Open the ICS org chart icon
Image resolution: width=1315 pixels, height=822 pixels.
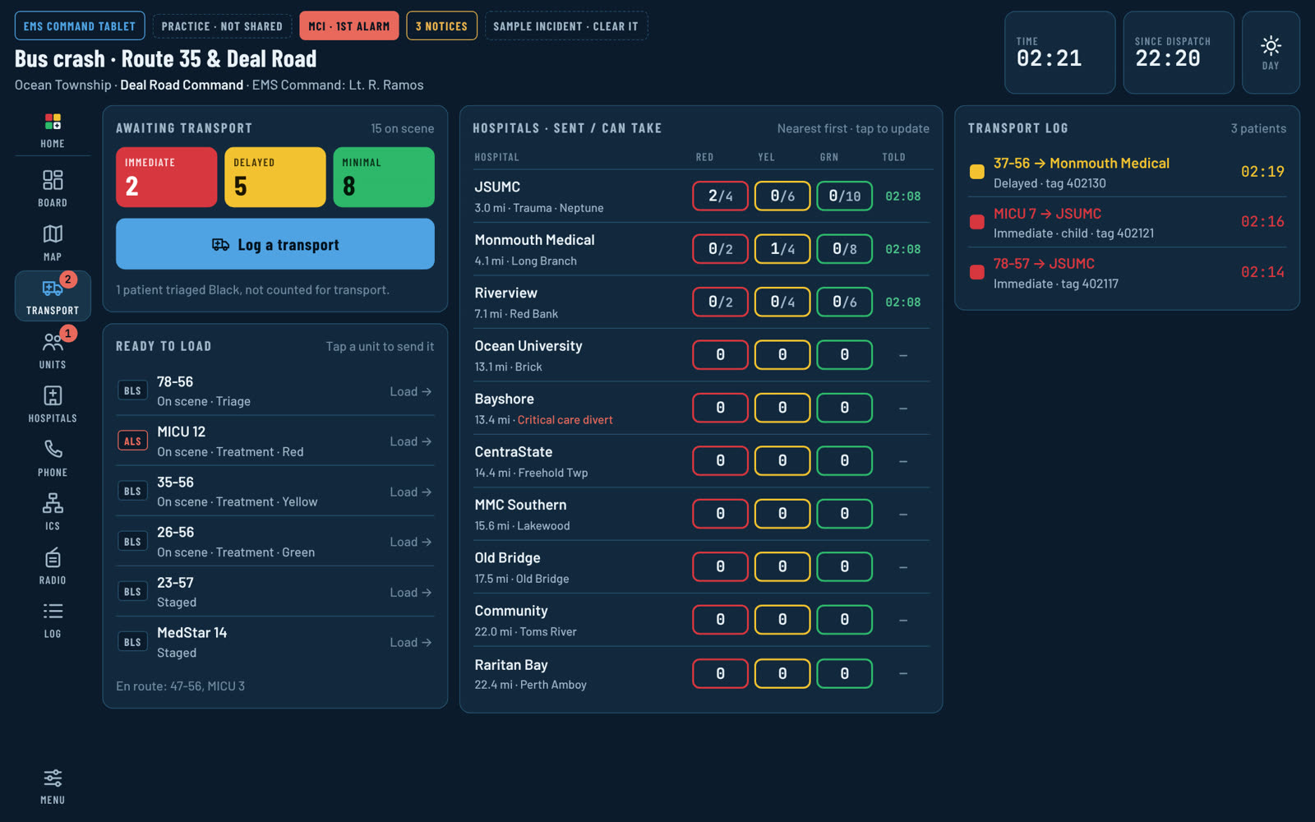(x=53, y=511)
